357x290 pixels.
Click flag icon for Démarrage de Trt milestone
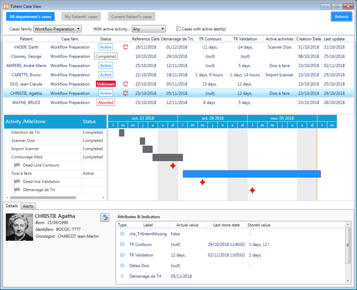click(x=17, y=190)
